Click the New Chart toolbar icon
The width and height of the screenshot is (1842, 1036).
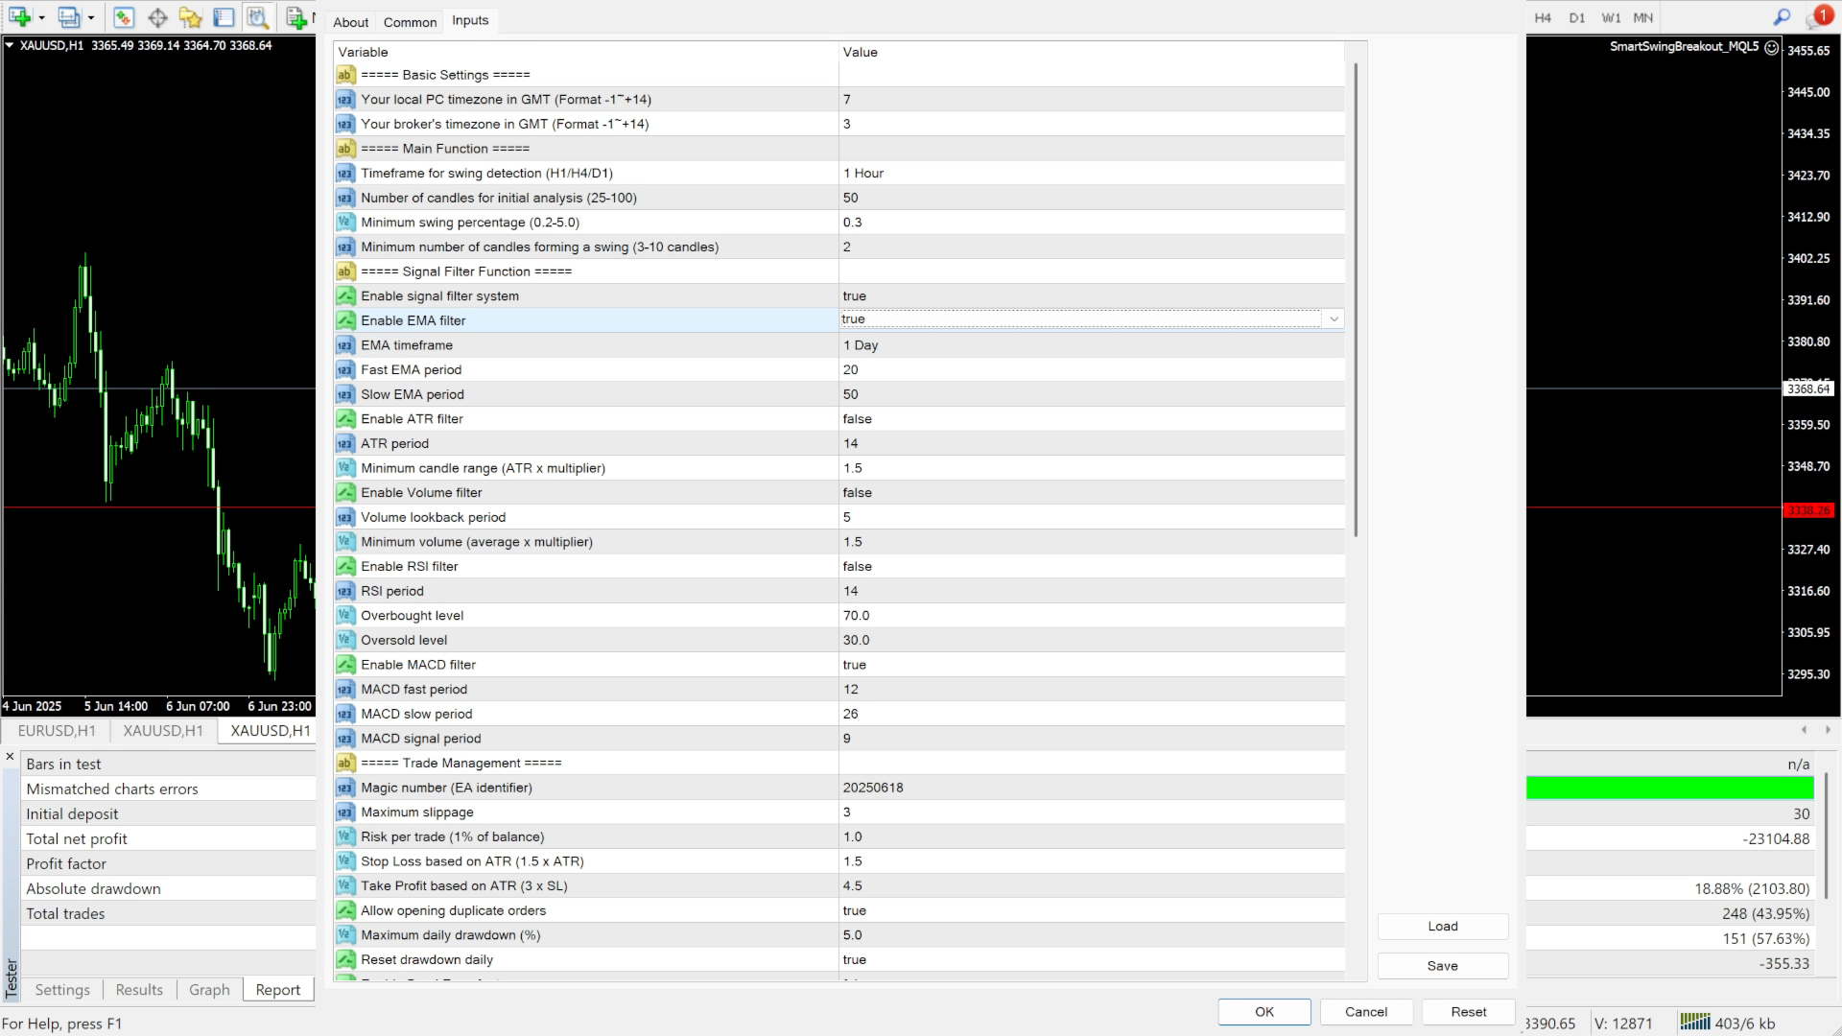19,17
